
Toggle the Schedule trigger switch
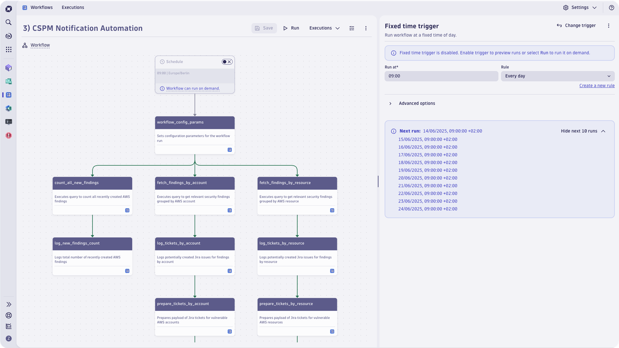(227, 62)
